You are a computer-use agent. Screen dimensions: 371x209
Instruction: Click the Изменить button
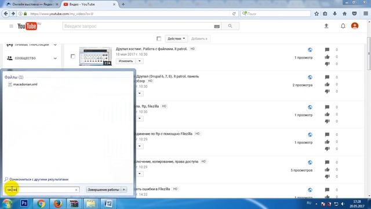click(x=126, y=61)
